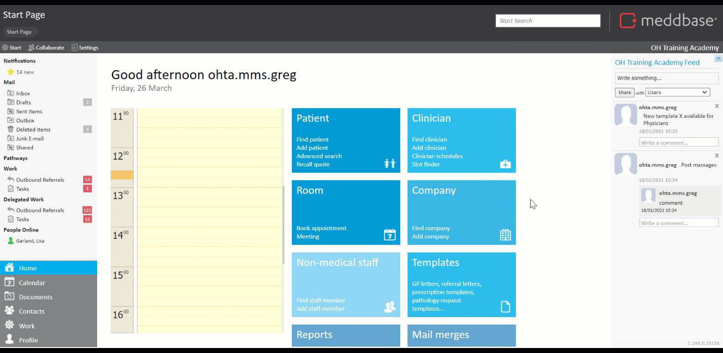This screenshot has width=723, height=353.
Task: Click the Company tile building icon
Action: pos(505,235)
